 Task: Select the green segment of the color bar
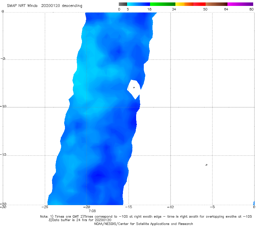tap(163, 4)
